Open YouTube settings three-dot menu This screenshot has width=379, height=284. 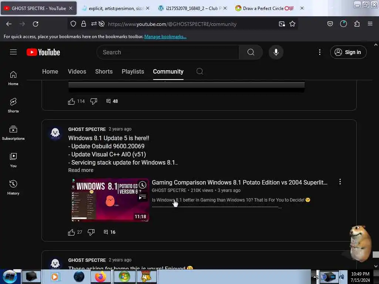pyautogui.click(x=319, y=52)
